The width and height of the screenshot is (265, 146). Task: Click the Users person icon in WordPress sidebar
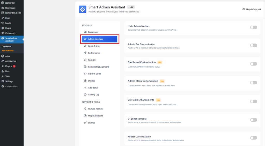point(3,71)
